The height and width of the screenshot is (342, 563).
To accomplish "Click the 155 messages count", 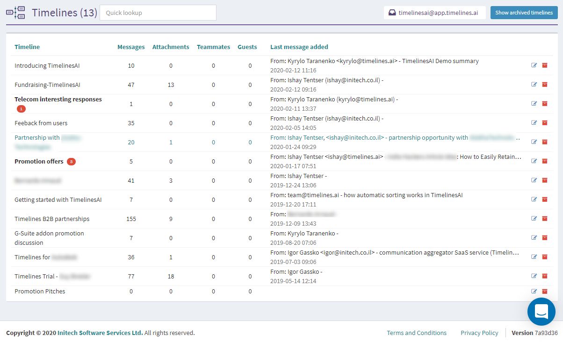I will pyautogui.click(x=131, y=219).
